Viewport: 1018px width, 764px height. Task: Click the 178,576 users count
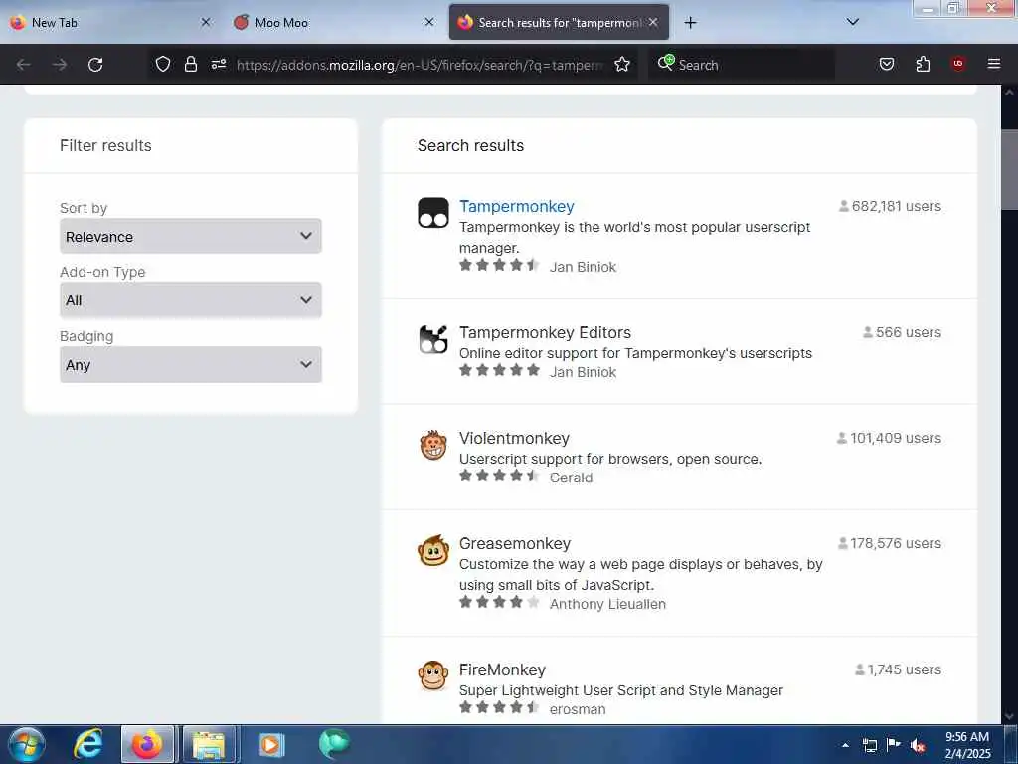(889, 543)
